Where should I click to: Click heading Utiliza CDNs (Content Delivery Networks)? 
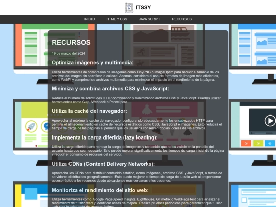tap(103, 164)
